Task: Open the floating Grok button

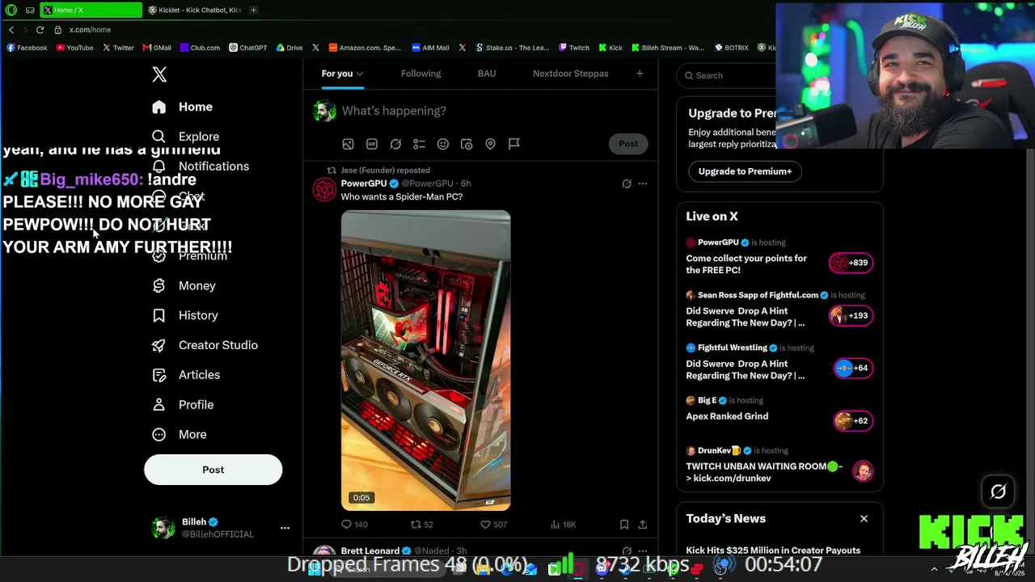Action: [x=998, y=491]
